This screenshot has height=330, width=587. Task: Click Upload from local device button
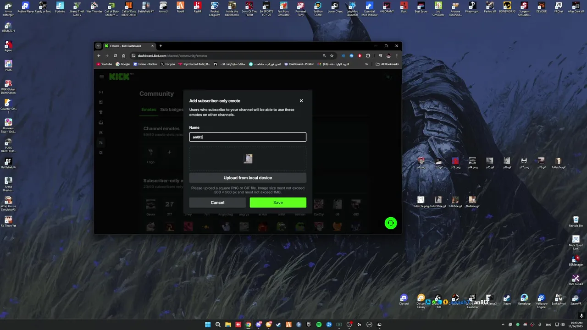(x=248, y=178)
